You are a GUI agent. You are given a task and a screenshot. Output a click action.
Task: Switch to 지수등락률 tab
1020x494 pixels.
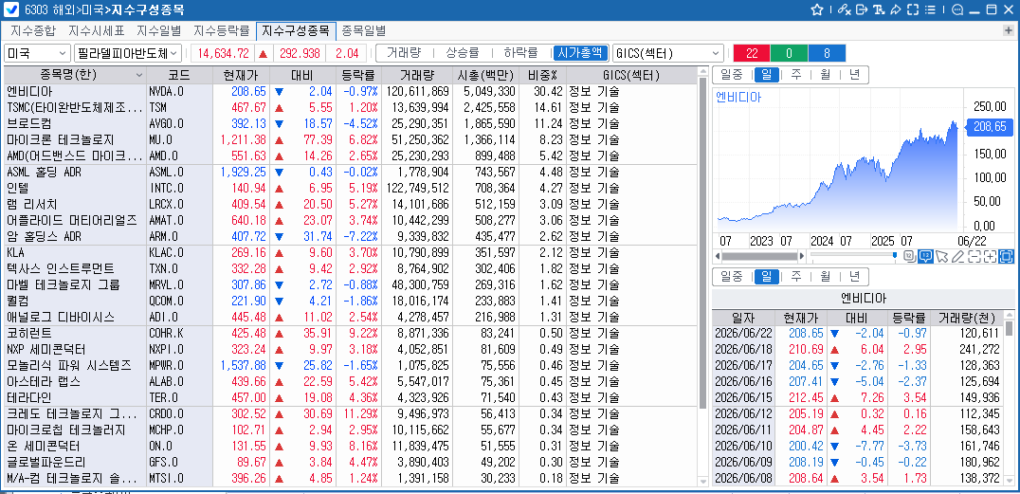pyautogui.click(x=222, y=30)
